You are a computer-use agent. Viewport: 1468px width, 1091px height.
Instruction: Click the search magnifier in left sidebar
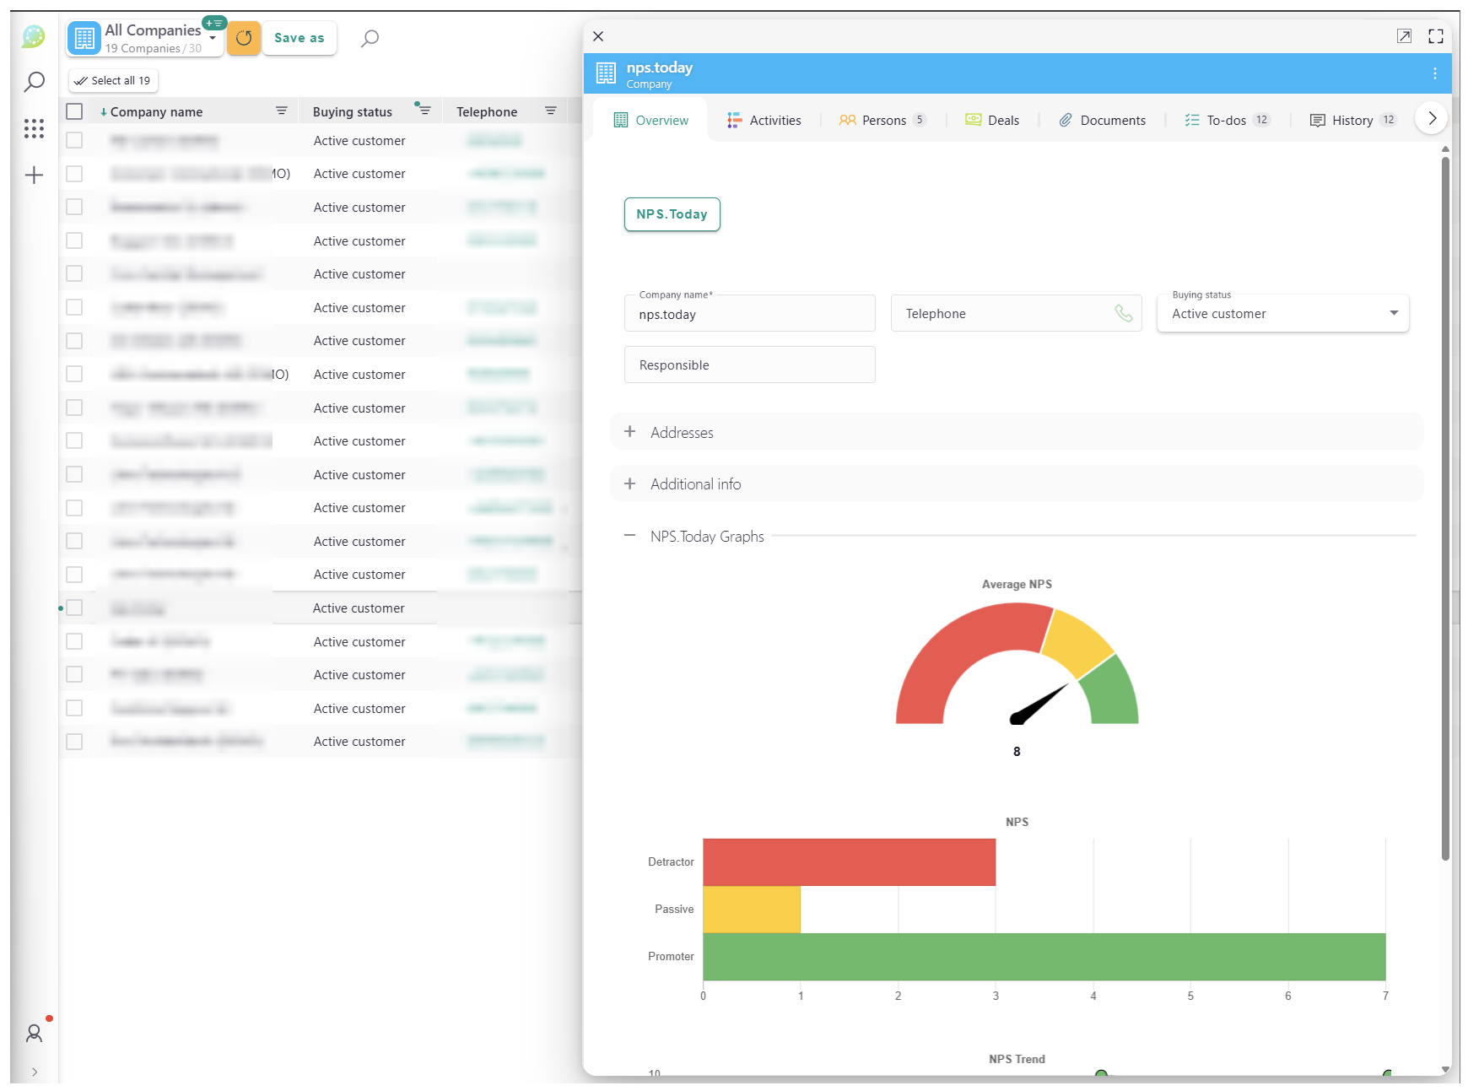click(34, 82)
